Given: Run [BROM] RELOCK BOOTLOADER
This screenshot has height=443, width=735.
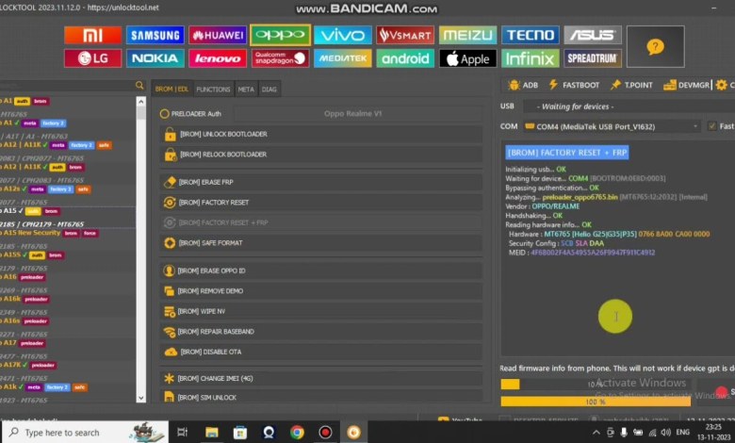Looking at the screenshot, I should coord(320,155).
